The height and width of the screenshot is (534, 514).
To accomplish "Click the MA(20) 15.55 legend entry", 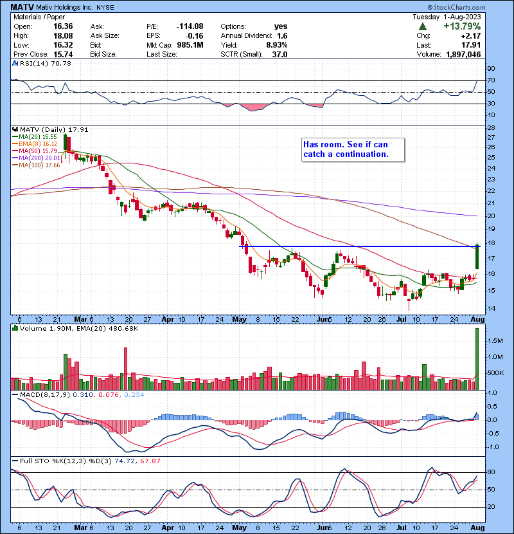I will tap(35, 136).
